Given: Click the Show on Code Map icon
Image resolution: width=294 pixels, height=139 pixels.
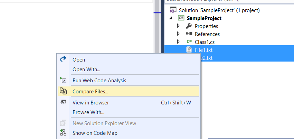Looking at the screenshot, I should (63, 132).
